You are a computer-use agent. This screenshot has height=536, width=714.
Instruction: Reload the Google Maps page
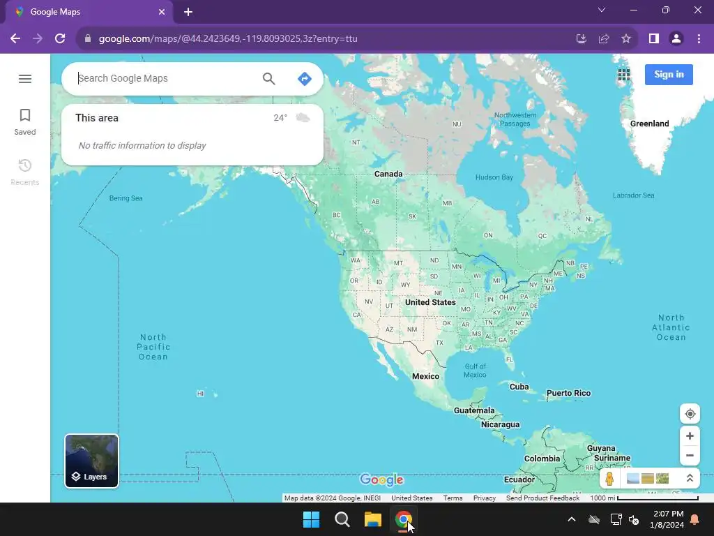pyautogui.click(x=60, y=39)
